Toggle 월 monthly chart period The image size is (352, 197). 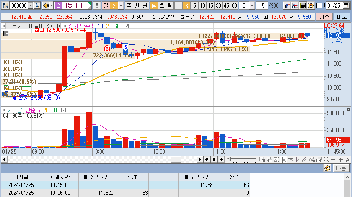tap(137, 5)
